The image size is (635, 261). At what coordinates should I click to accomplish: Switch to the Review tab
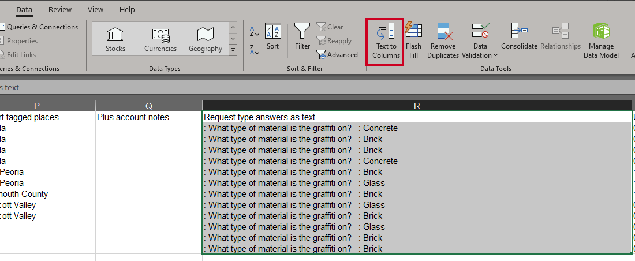[x=60, y=9]
